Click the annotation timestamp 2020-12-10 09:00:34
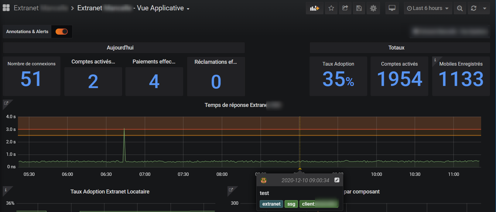This screenshot has width=496, height=212. 305,180
